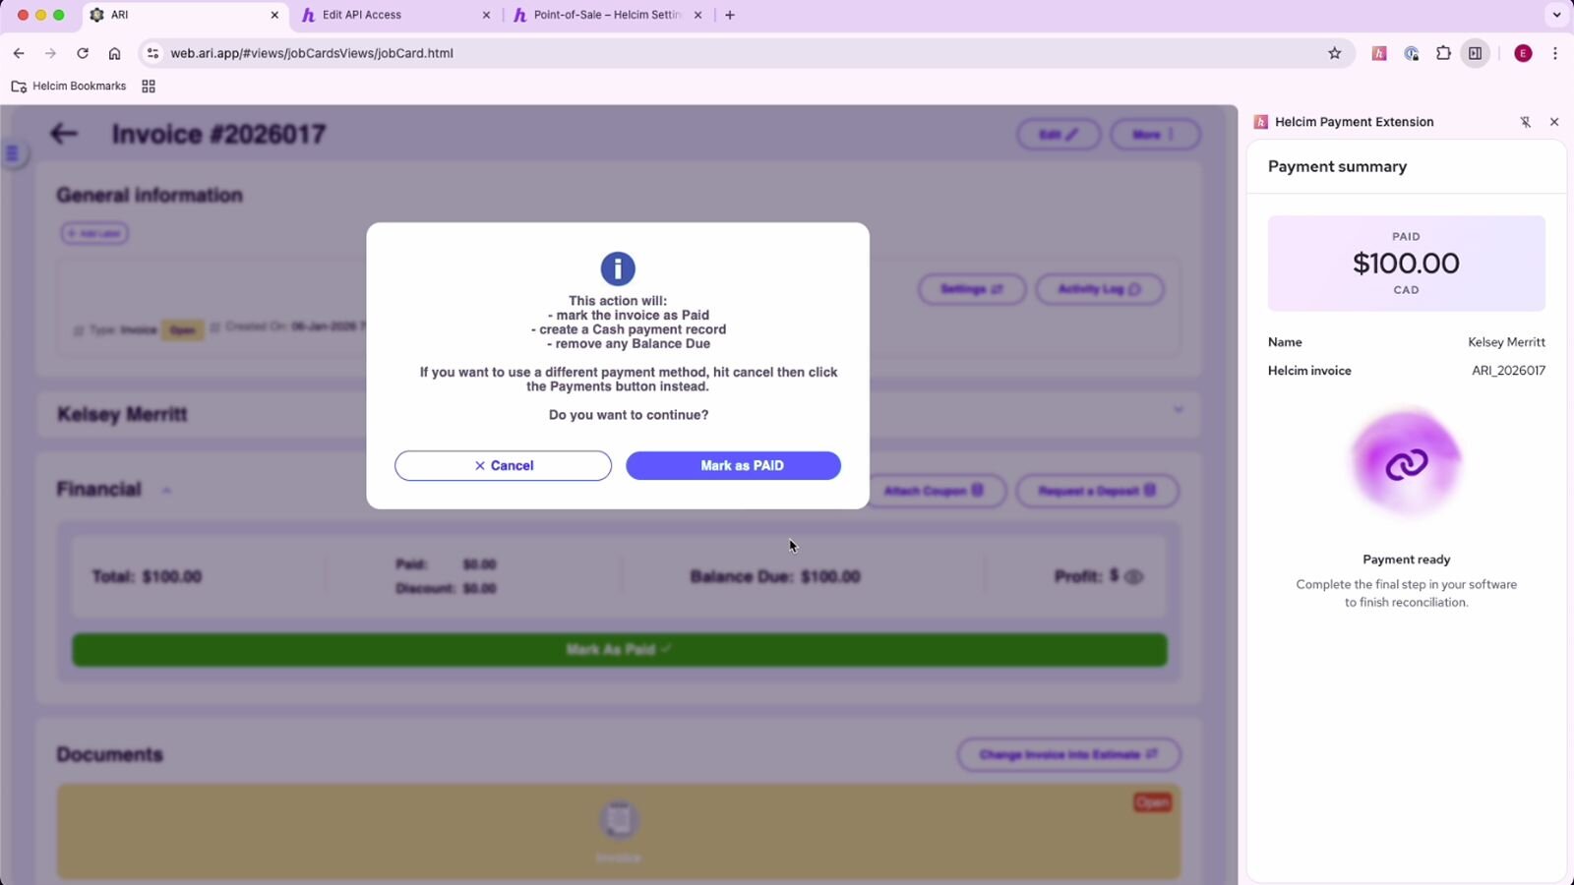This screenshot has width=1574, height=885.
Task: Cancel the mark-as-paid dialog
Action: point(503,466)
